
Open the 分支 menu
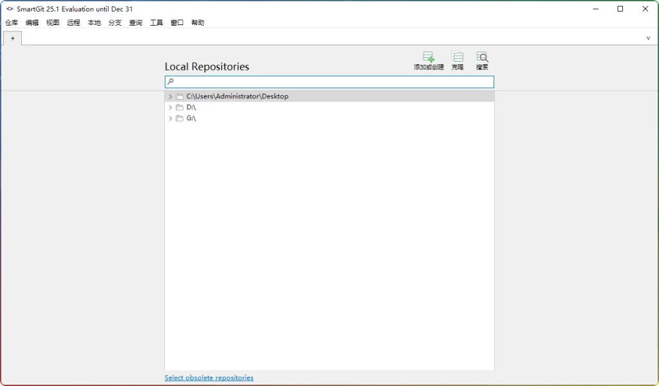[115, 22]
